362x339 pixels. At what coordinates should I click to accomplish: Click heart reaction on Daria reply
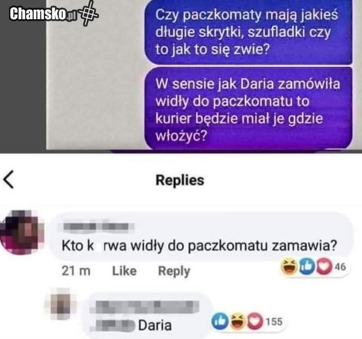click(255, 321)
